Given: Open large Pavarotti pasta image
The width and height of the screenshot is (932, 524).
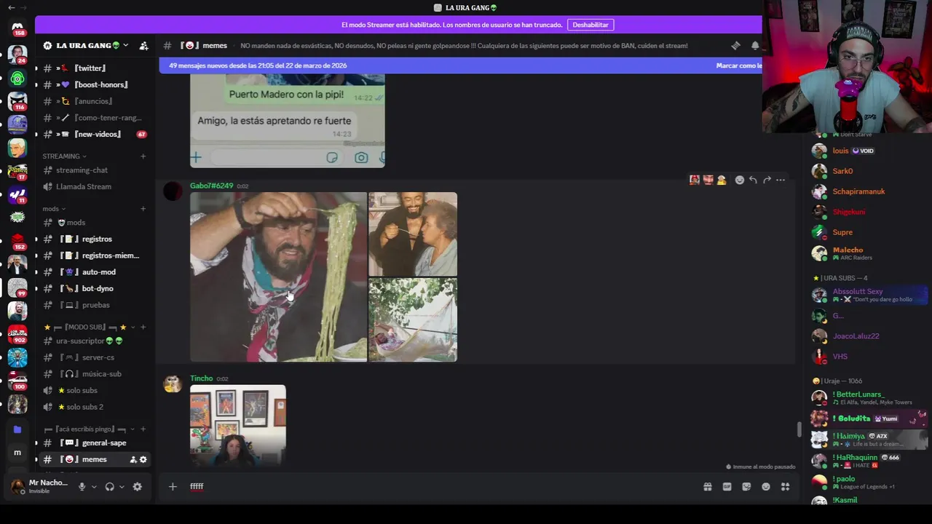Looking at the screenshot, I should click(278, 277).
